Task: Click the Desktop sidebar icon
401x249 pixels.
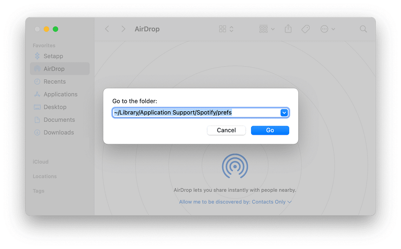Action: (x=37, y=107)
